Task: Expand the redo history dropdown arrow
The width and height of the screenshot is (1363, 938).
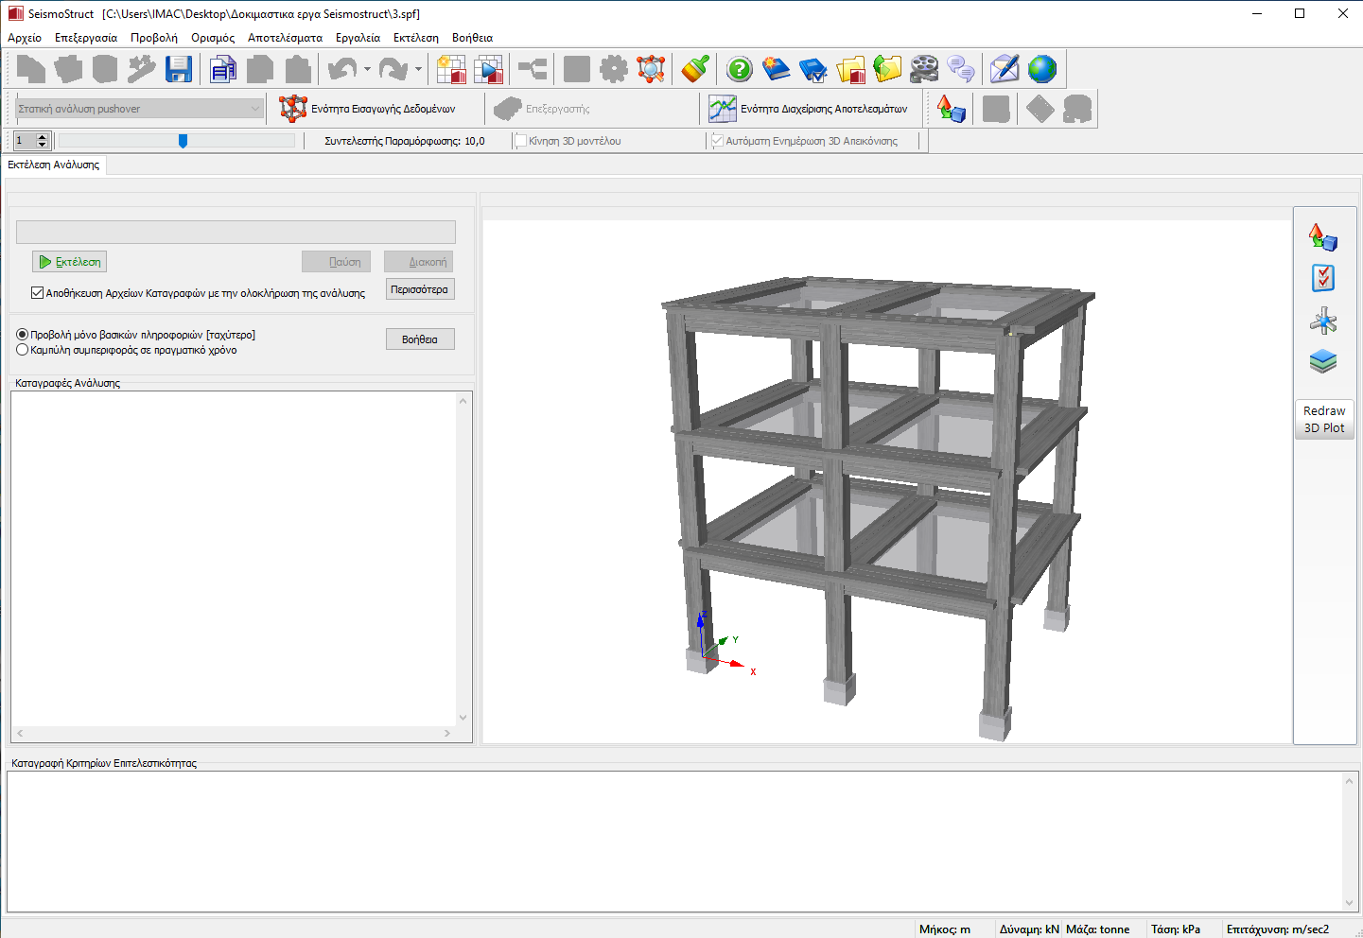Action: pyautogui.click(x=418, y=69)
